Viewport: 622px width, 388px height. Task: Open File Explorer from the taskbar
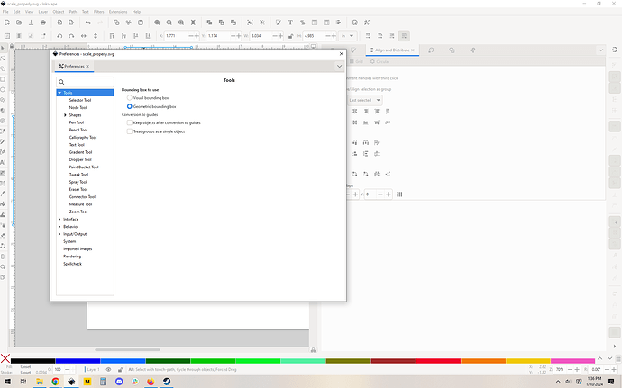point(40,382)
